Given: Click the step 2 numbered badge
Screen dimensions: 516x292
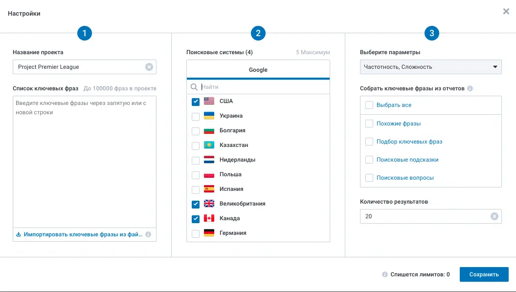Looking at the screenshot, I should 258,33.
